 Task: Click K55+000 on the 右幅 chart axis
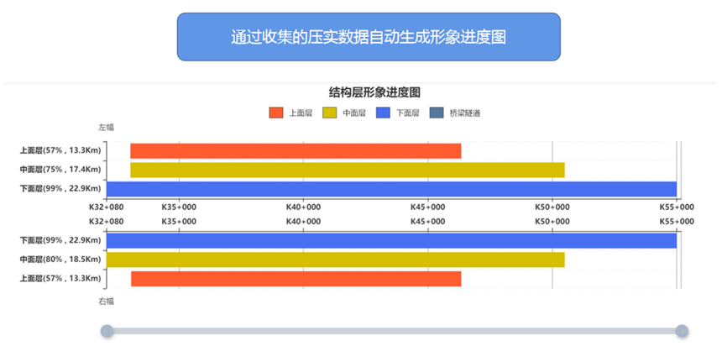(677, 222)
